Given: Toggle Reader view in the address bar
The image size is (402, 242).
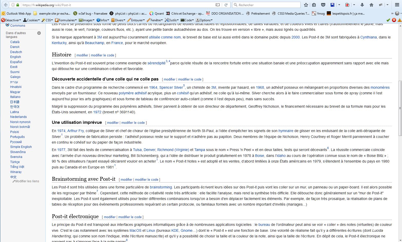Looking at the screenshot, I should coord(217,5).
